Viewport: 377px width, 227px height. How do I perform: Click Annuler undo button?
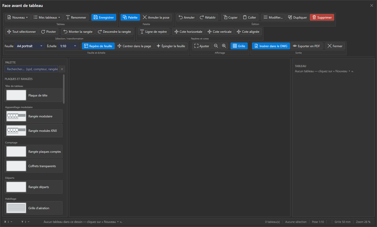coord(187,17)
